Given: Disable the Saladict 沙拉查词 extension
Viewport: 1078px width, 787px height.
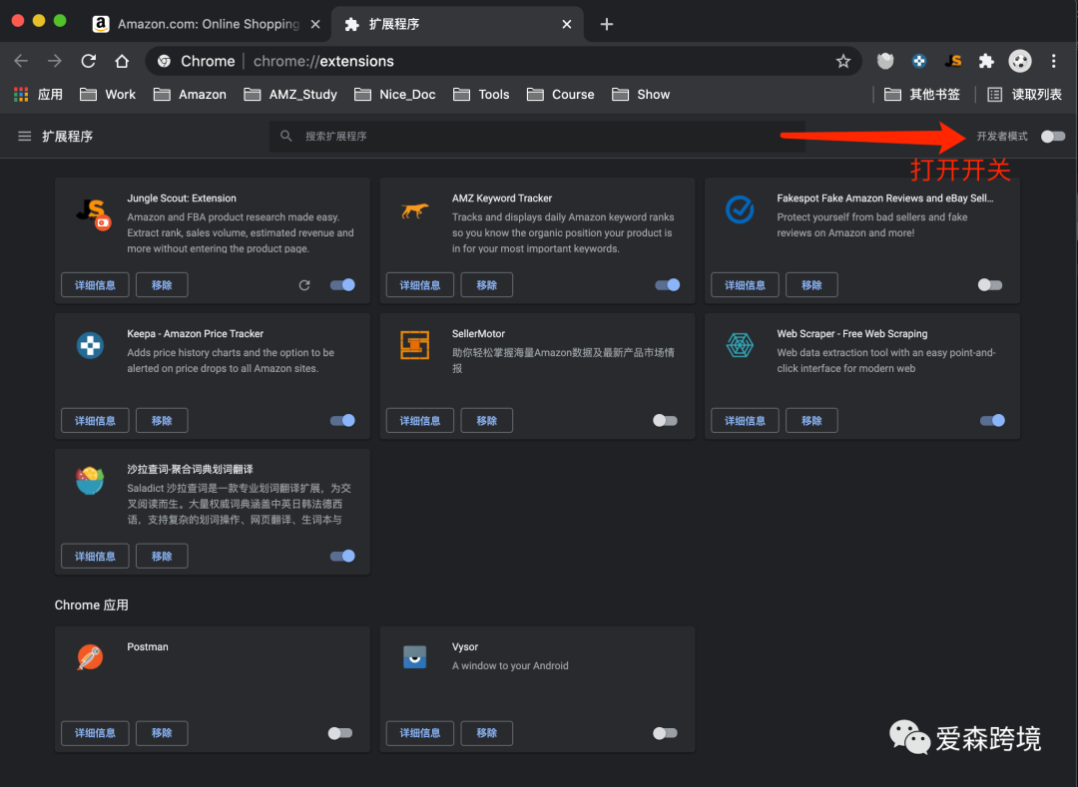Looking at the screenshot, I should click(x=342, y=556).
